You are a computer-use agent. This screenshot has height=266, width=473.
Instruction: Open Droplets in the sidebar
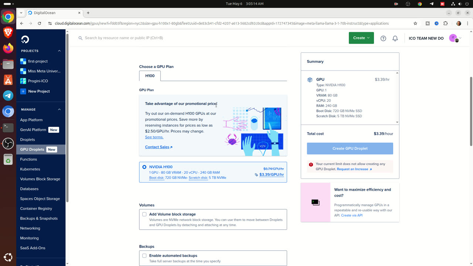(27, 140)
